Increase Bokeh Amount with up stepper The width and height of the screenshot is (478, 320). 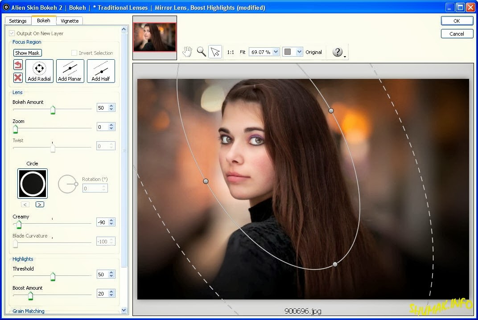point(111,106)
